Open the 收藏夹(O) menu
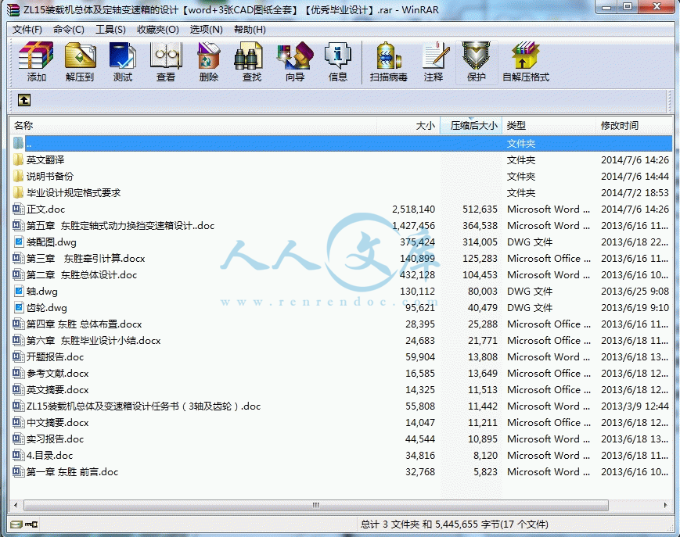Image resolution: width=680 pixels, height=537 pixels. tap(158, 30)
